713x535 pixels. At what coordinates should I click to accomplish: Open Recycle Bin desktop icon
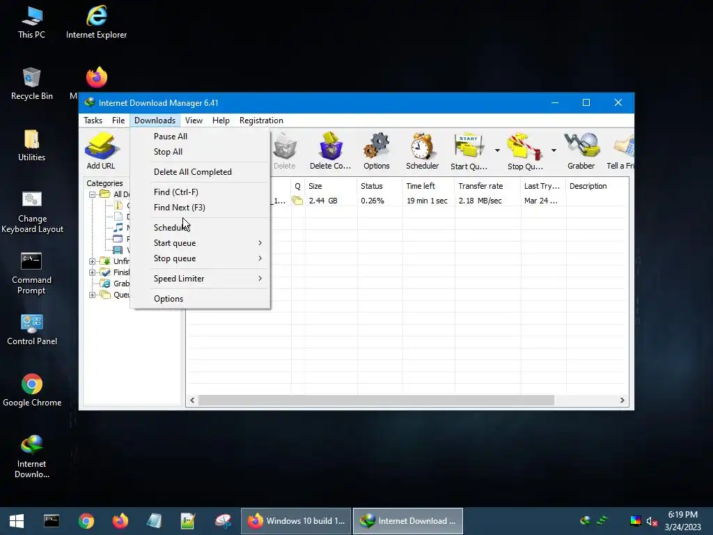[32, 84]
